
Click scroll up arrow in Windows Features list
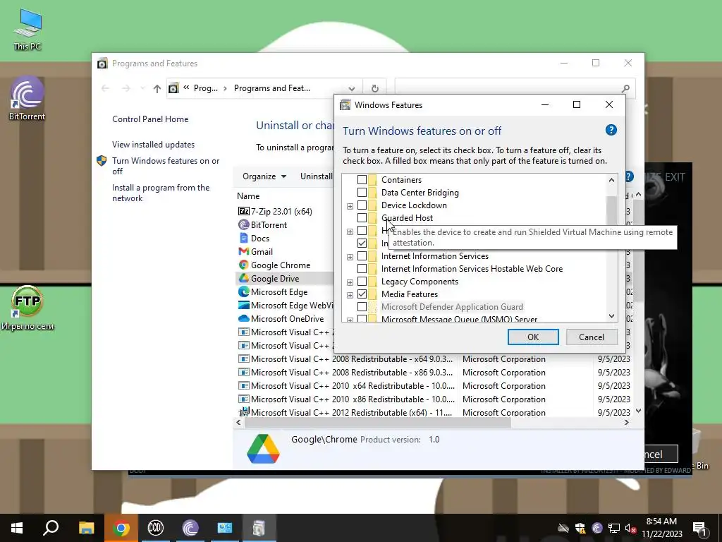click(x=611, y=180)
